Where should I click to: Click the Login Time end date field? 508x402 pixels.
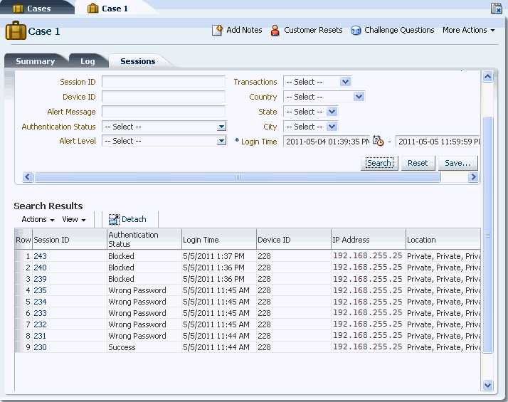pos(438,142)
